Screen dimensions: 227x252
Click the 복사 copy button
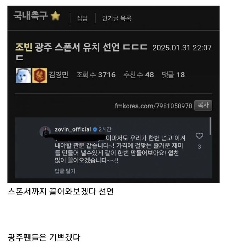tap(203, 105)
